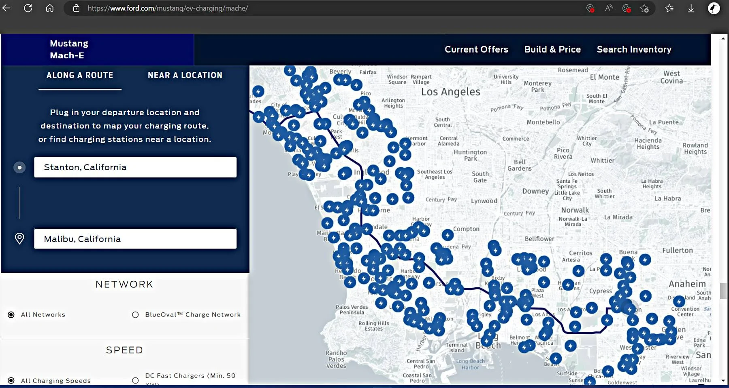Viewport: 729px width, 388px height.
Task: Click the Huntington Park map label
Action: (470, 155)
